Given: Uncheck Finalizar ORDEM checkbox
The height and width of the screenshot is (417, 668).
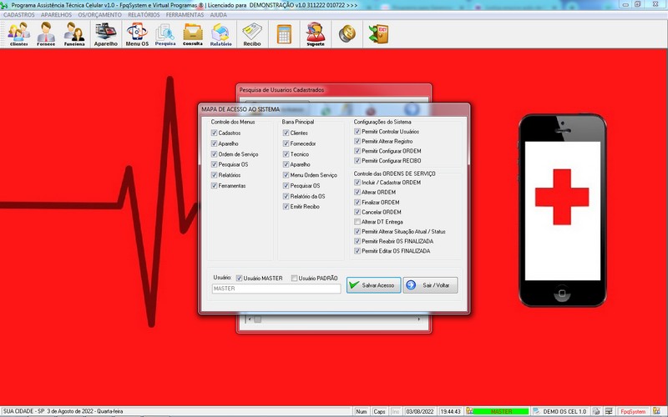Looking at the screenshot, I should coord(357,202).
